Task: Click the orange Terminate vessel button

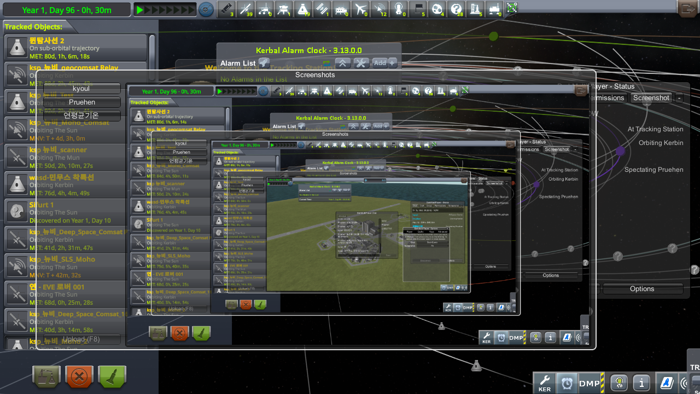Action: [79, 376]
